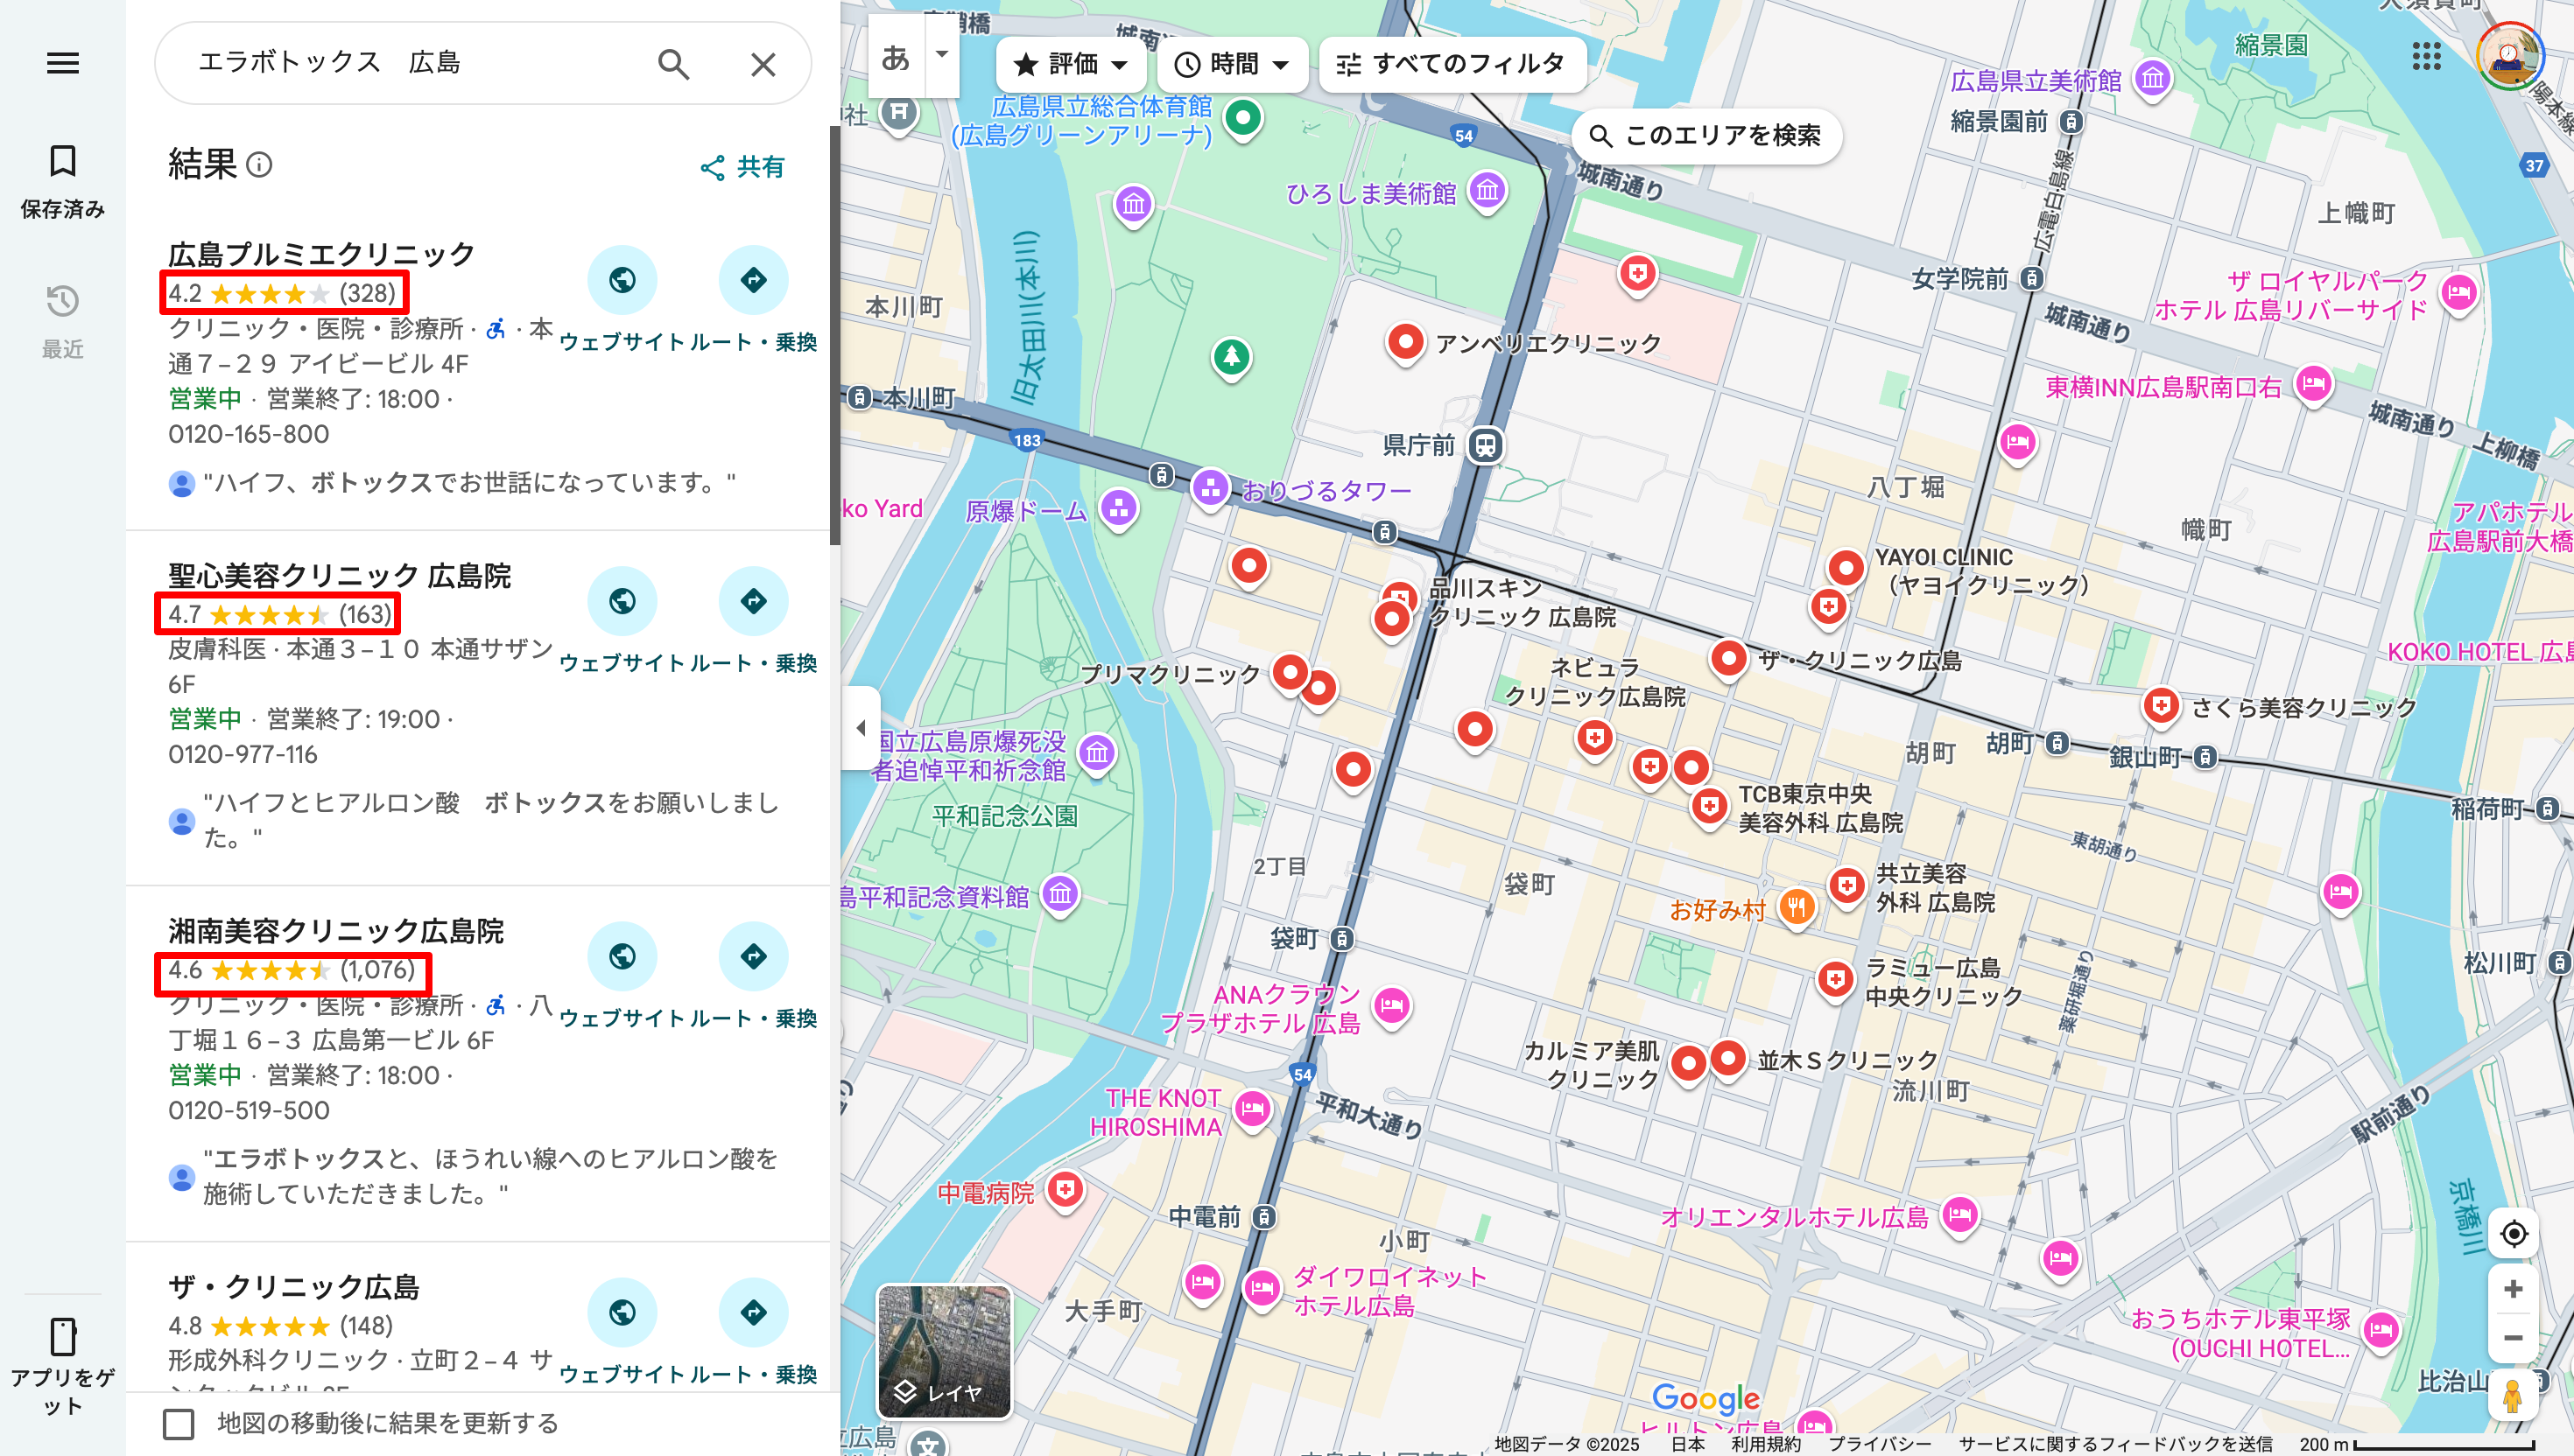Select the YAYOI CLINIC map pin
The height and width of the screenshot is (1456, 2574).
1846,567
